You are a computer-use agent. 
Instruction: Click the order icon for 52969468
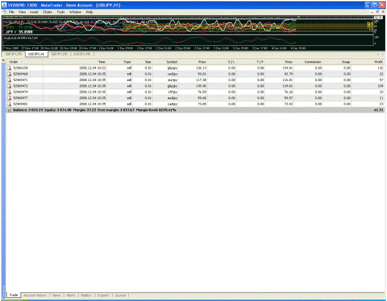tap(9, 74)
